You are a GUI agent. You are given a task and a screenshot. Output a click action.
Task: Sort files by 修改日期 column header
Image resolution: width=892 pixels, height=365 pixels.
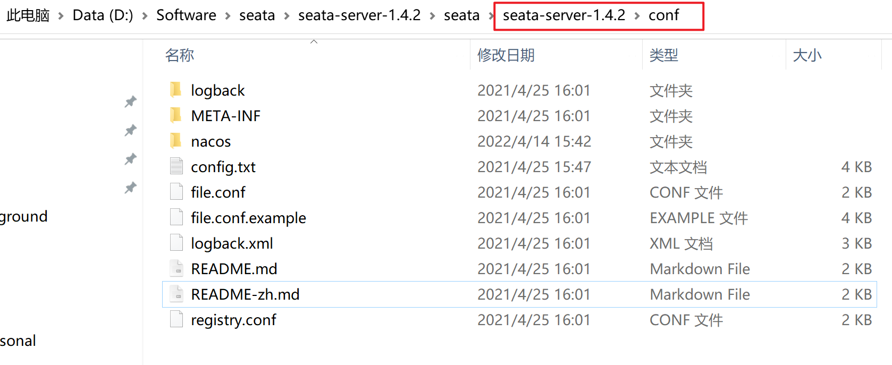[x=506, y=55]
